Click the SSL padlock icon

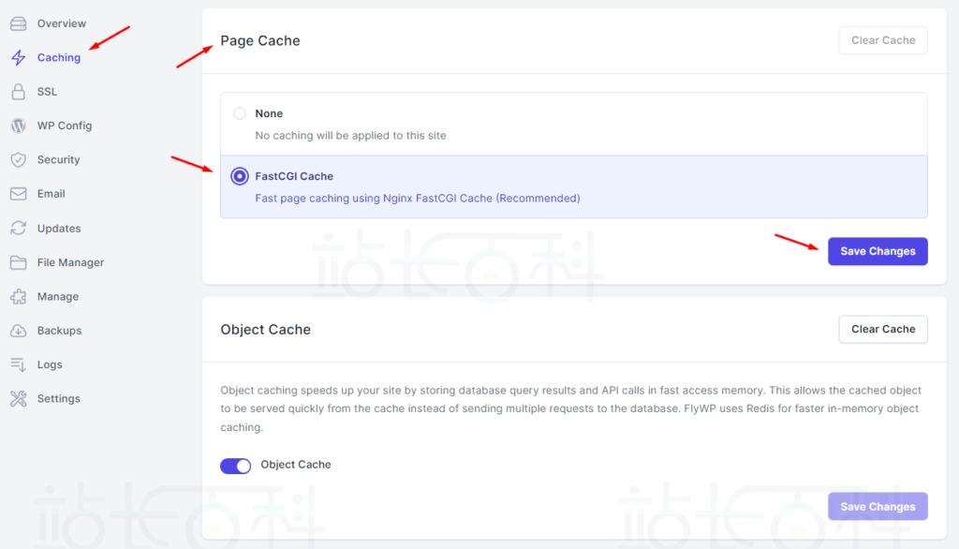click(x=18, y=92)
